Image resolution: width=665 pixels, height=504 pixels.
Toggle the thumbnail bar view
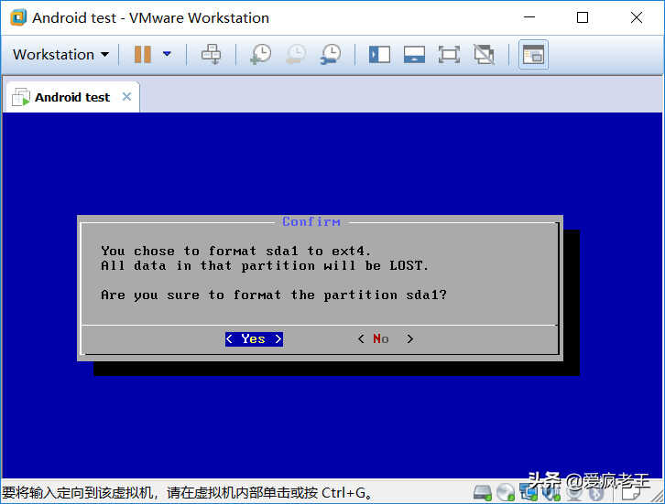click(414, 55)
